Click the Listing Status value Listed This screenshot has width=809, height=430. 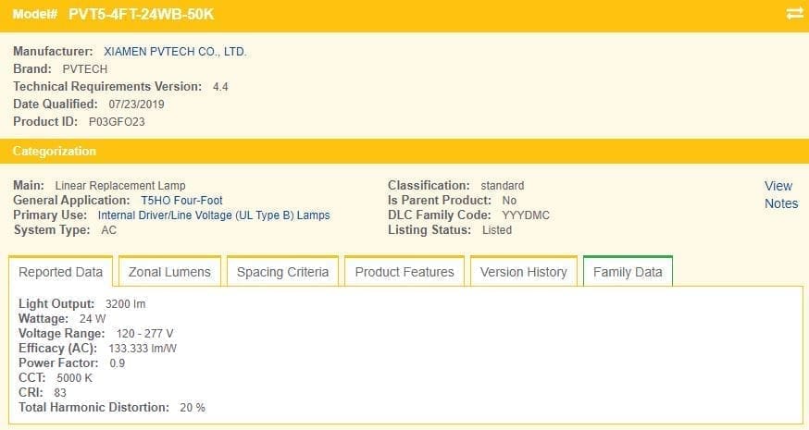tap(497, 230)
